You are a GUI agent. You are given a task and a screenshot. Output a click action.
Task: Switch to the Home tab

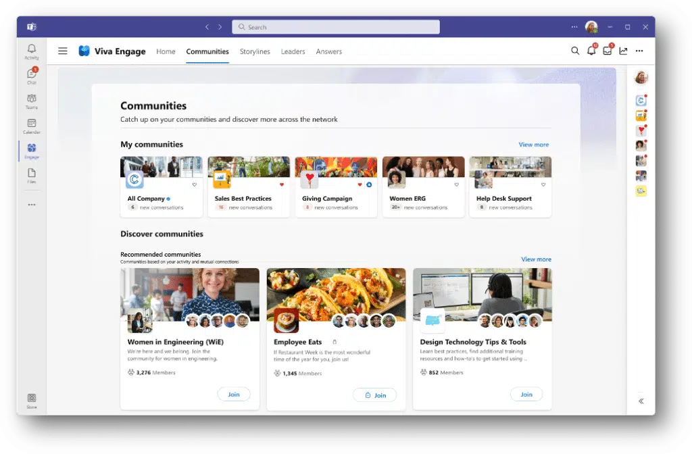(166, 51)
